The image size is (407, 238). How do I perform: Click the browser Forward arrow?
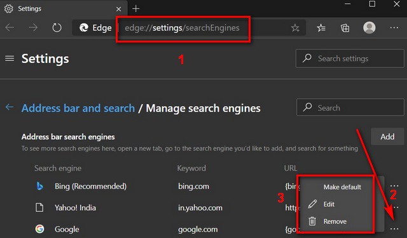tap(33, 27)
